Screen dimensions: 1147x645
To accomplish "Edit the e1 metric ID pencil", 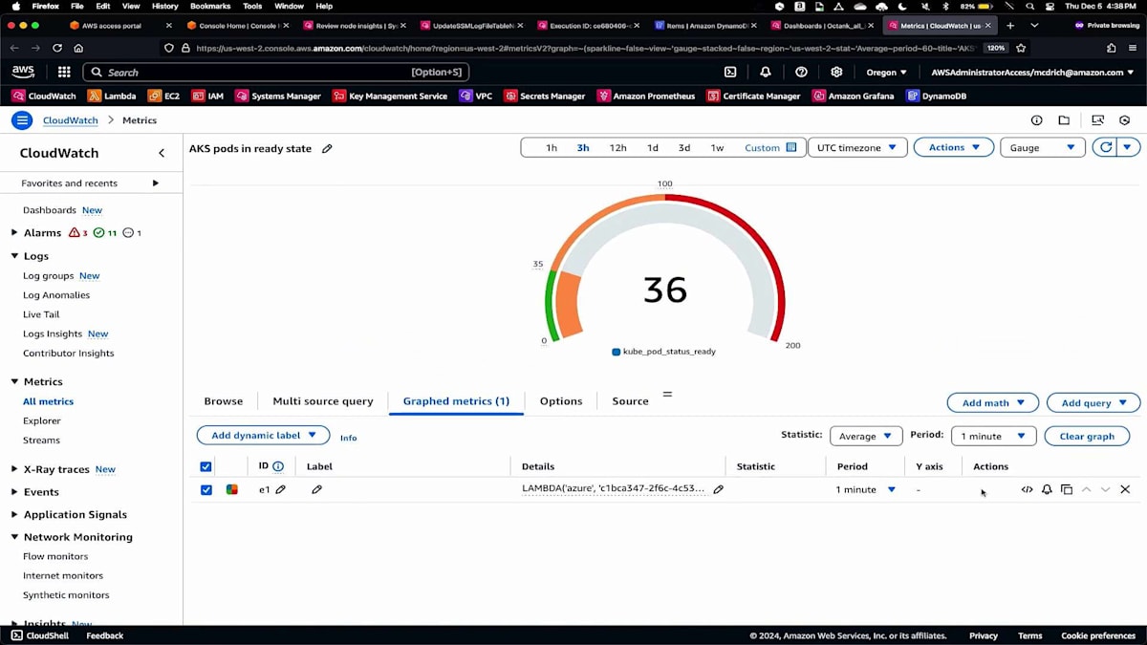I will [x=281, y=489].
